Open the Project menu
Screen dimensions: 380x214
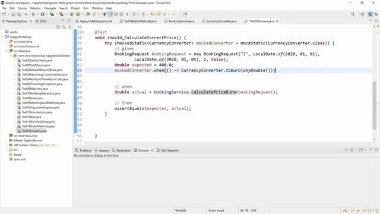[x=75, y=8]
